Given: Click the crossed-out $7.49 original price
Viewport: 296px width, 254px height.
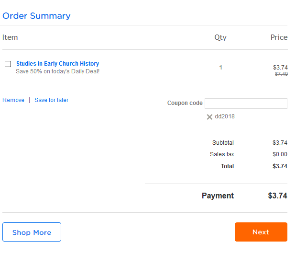Looking at the screenshot, I should pos(281,74).
